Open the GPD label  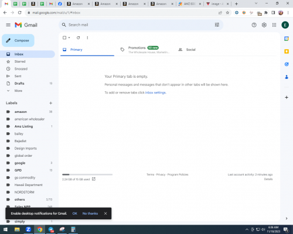click(28, 170)
